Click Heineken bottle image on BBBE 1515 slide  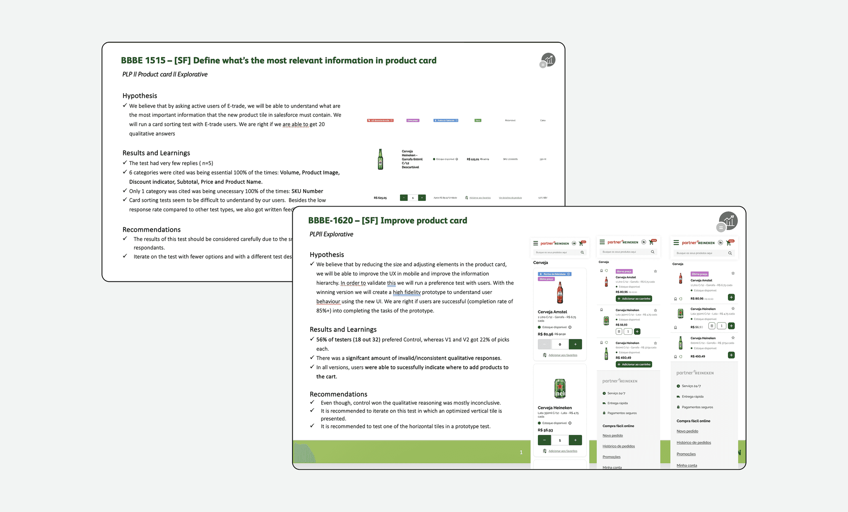(x=380, y=159)
